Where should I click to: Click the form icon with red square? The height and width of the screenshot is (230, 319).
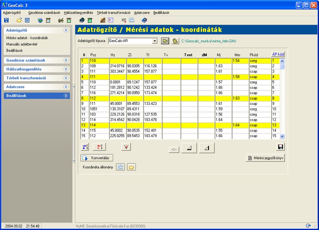(111, 20)
